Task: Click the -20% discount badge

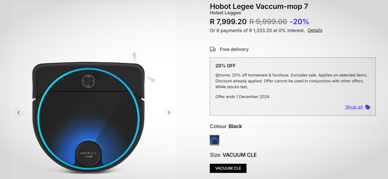Action: click(x=299, y=22)
